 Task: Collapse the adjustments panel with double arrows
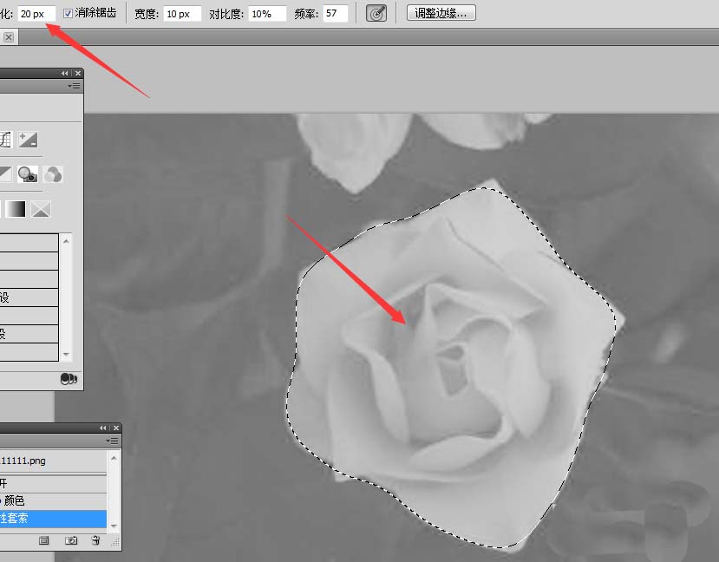pyautogui.click(x=65, y=74)
